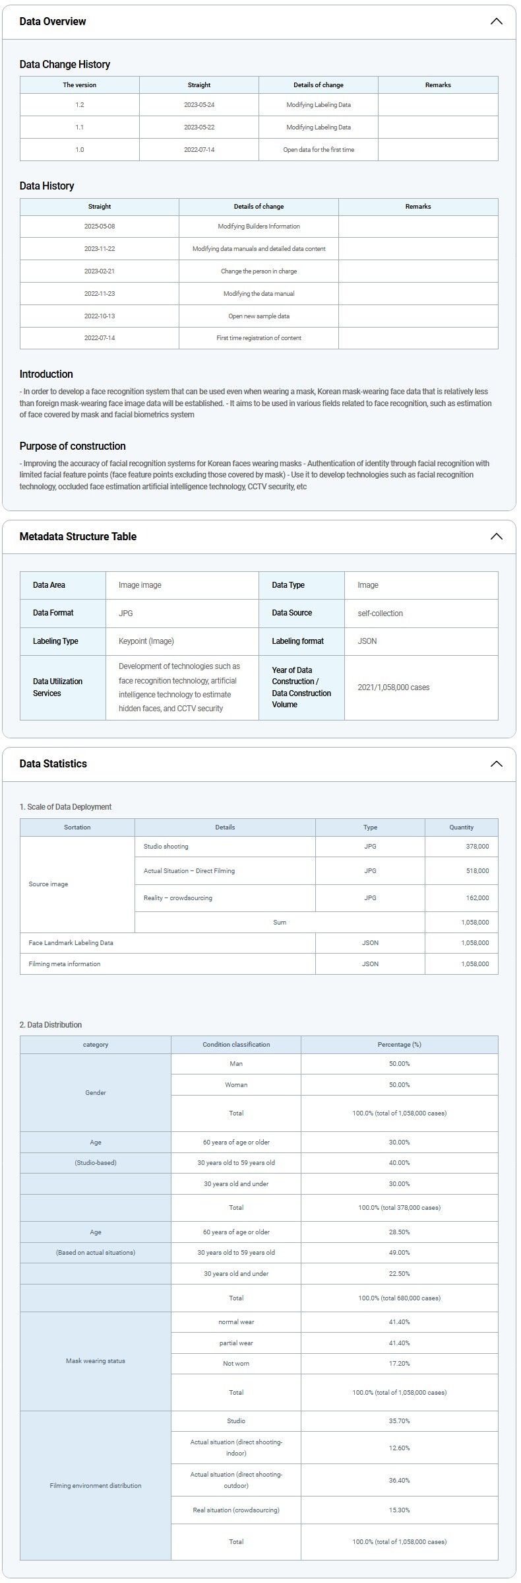Click the '2021/1,058,000 cases' value
This screenshot has height=1583, width=521.
[x=394, y=687]
